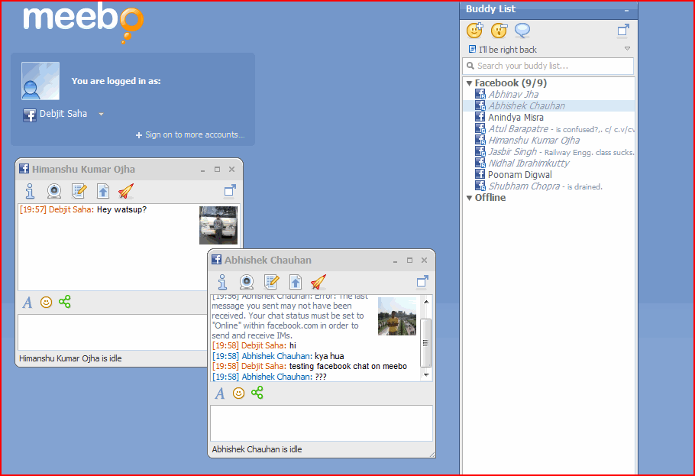Pop out the Abhishek Chauhan chat window

pyautogui.click(x=422, y=281)
